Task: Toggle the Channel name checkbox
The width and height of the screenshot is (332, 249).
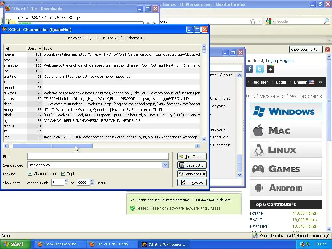Action: tap(30, 174)
